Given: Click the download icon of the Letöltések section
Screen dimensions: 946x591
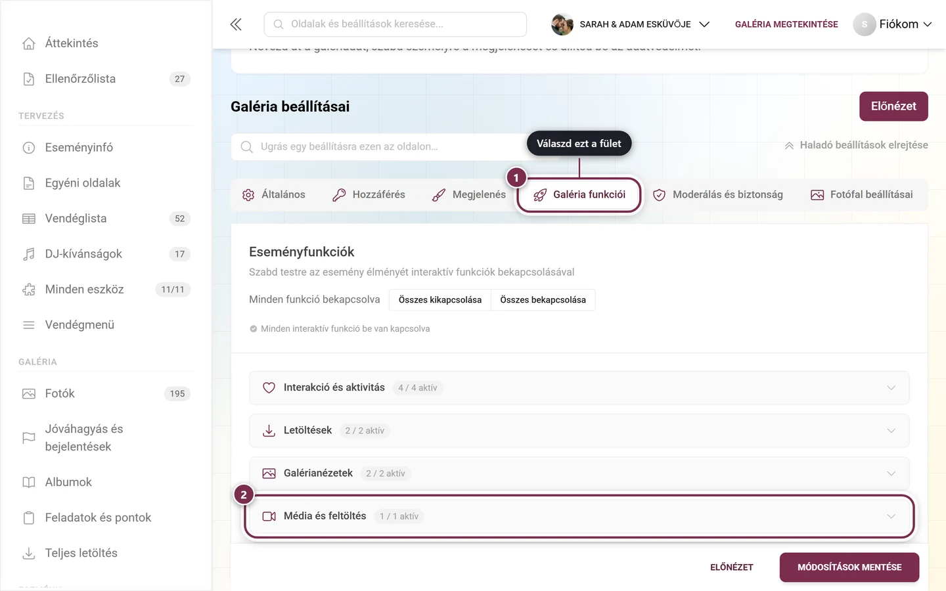Looking at the screenshot, I should (x=269, y=431).
